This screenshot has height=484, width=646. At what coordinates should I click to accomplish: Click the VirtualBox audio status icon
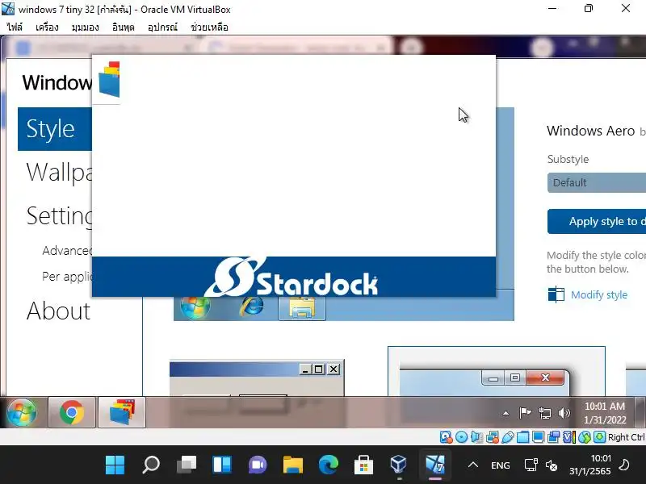click(476, 437)
